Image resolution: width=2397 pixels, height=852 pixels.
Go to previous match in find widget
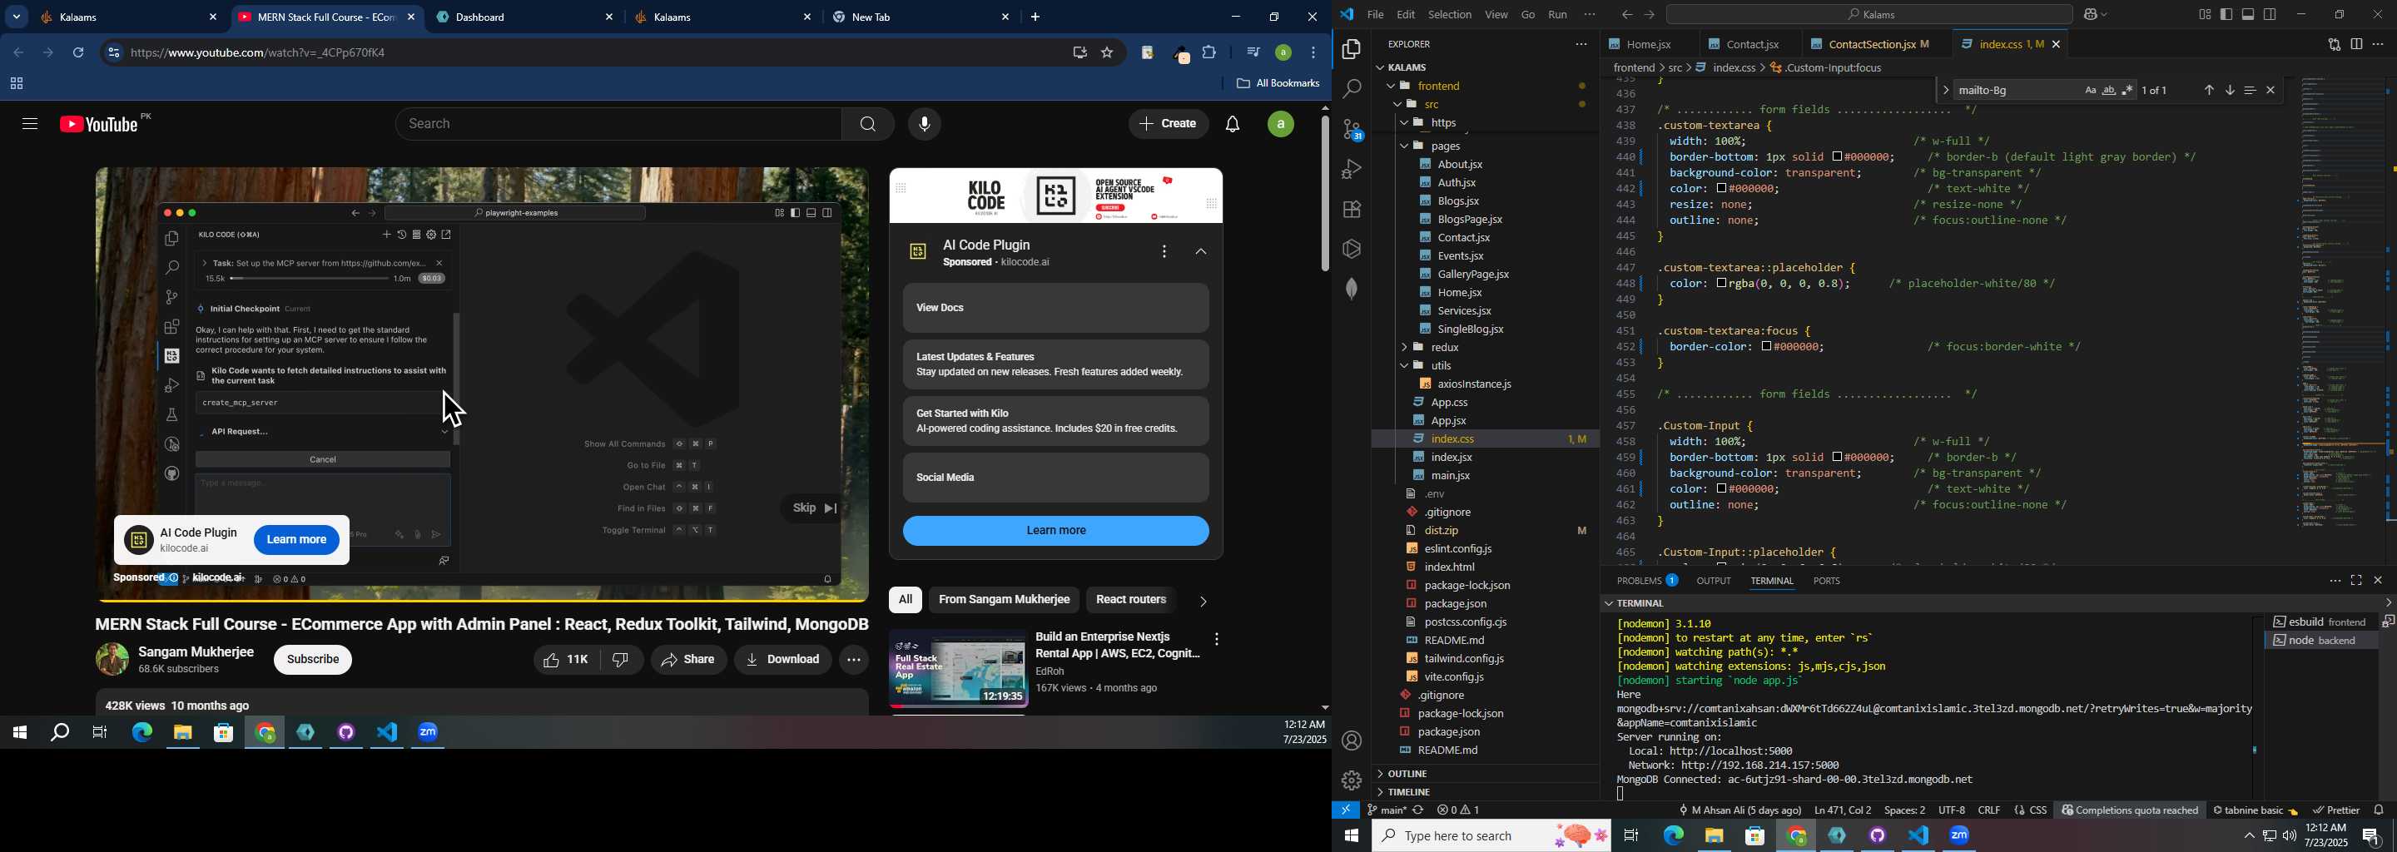(2209, 90)
